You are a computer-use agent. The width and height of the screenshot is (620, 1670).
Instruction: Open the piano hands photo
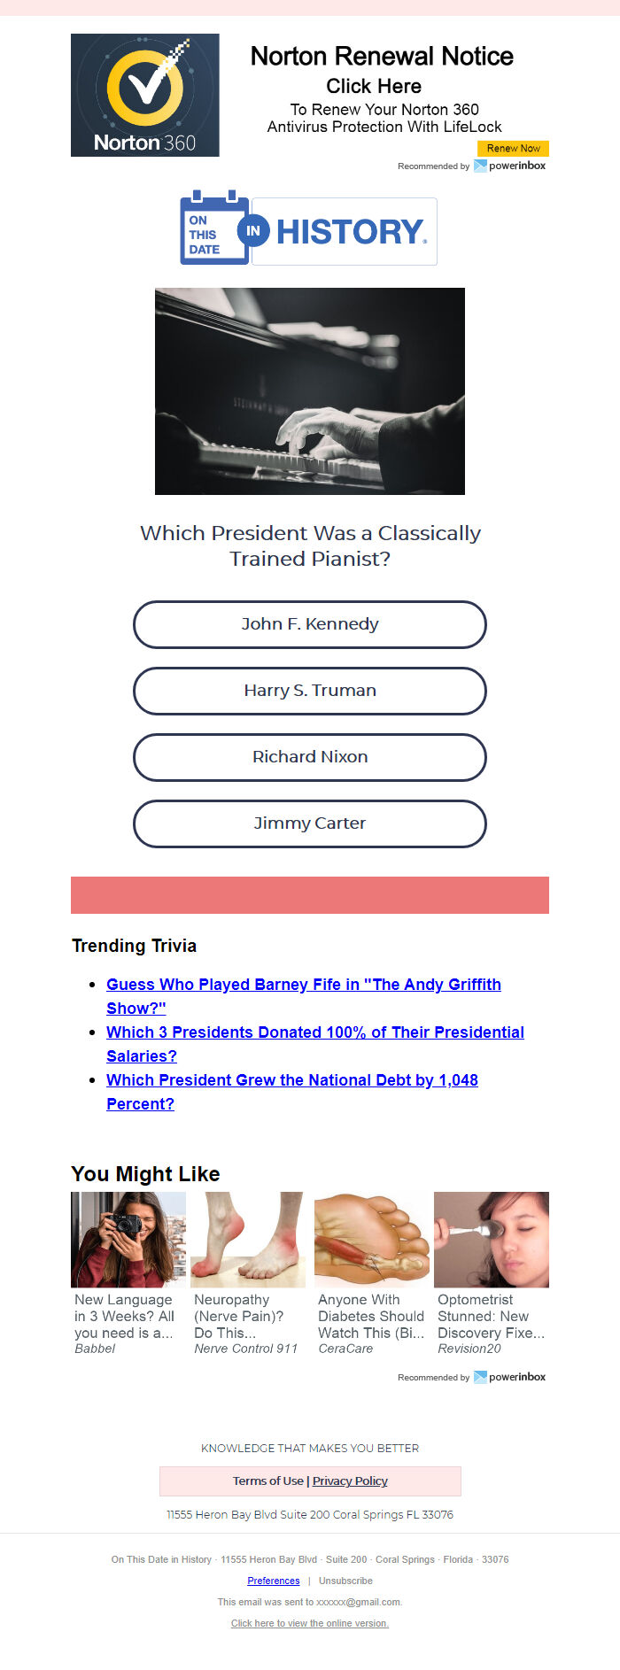point(310,391)
